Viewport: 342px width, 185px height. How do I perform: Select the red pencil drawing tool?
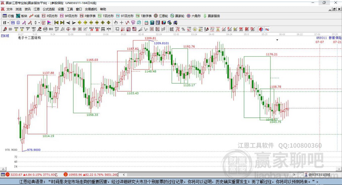pyautogui.click(x=5, y=29)
